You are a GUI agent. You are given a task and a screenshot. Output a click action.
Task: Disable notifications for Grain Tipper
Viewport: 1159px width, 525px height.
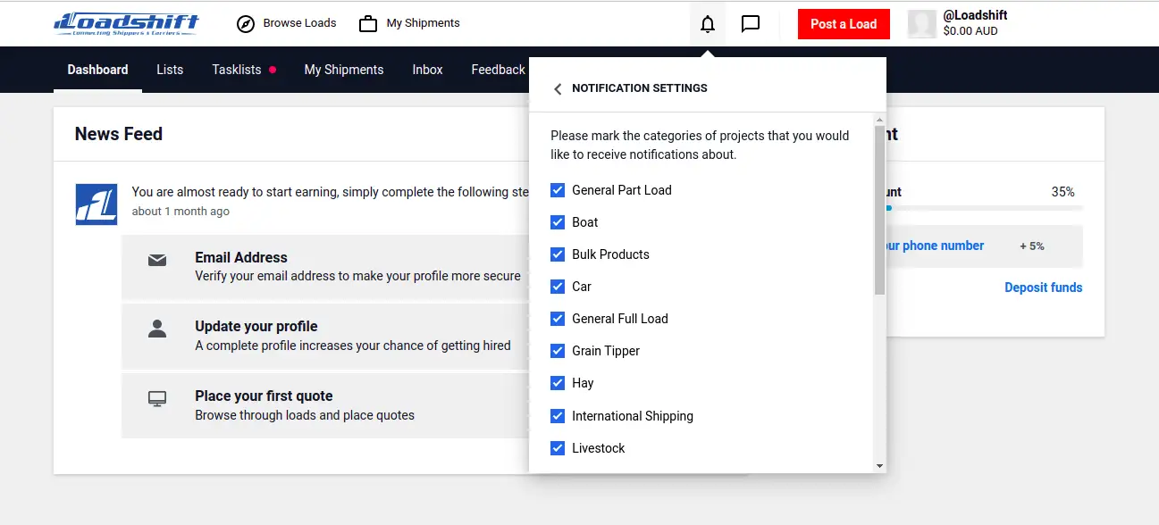coord(558,350)
